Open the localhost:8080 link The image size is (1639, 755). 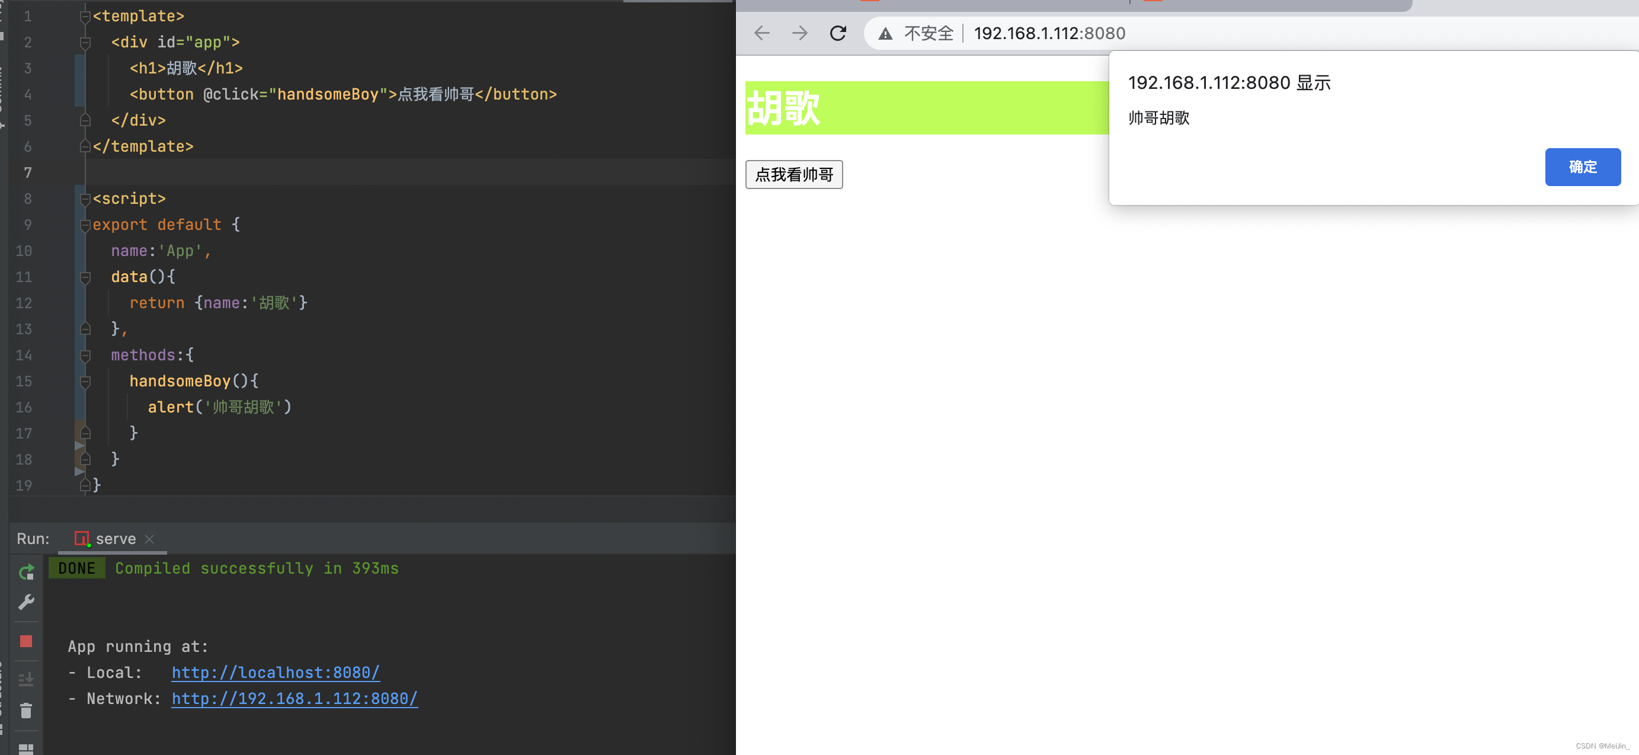click(x=275, y=672)
